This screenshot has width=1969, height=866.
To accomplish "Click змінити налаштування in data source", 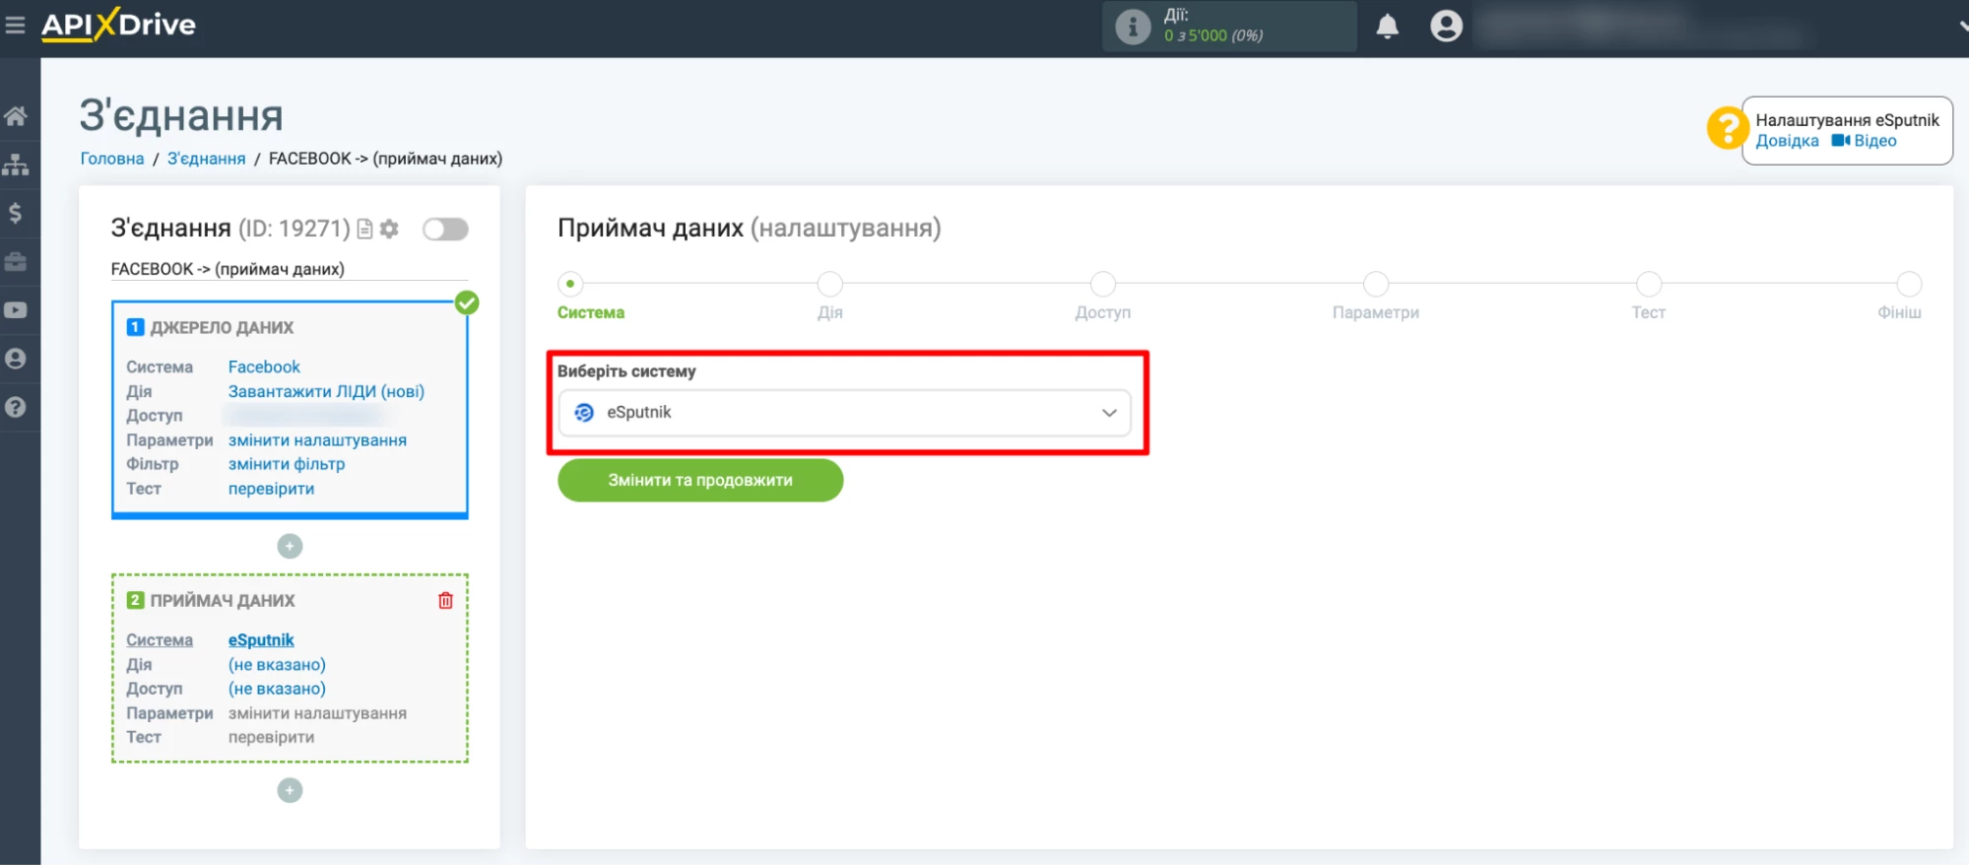I will pos(317,440).
